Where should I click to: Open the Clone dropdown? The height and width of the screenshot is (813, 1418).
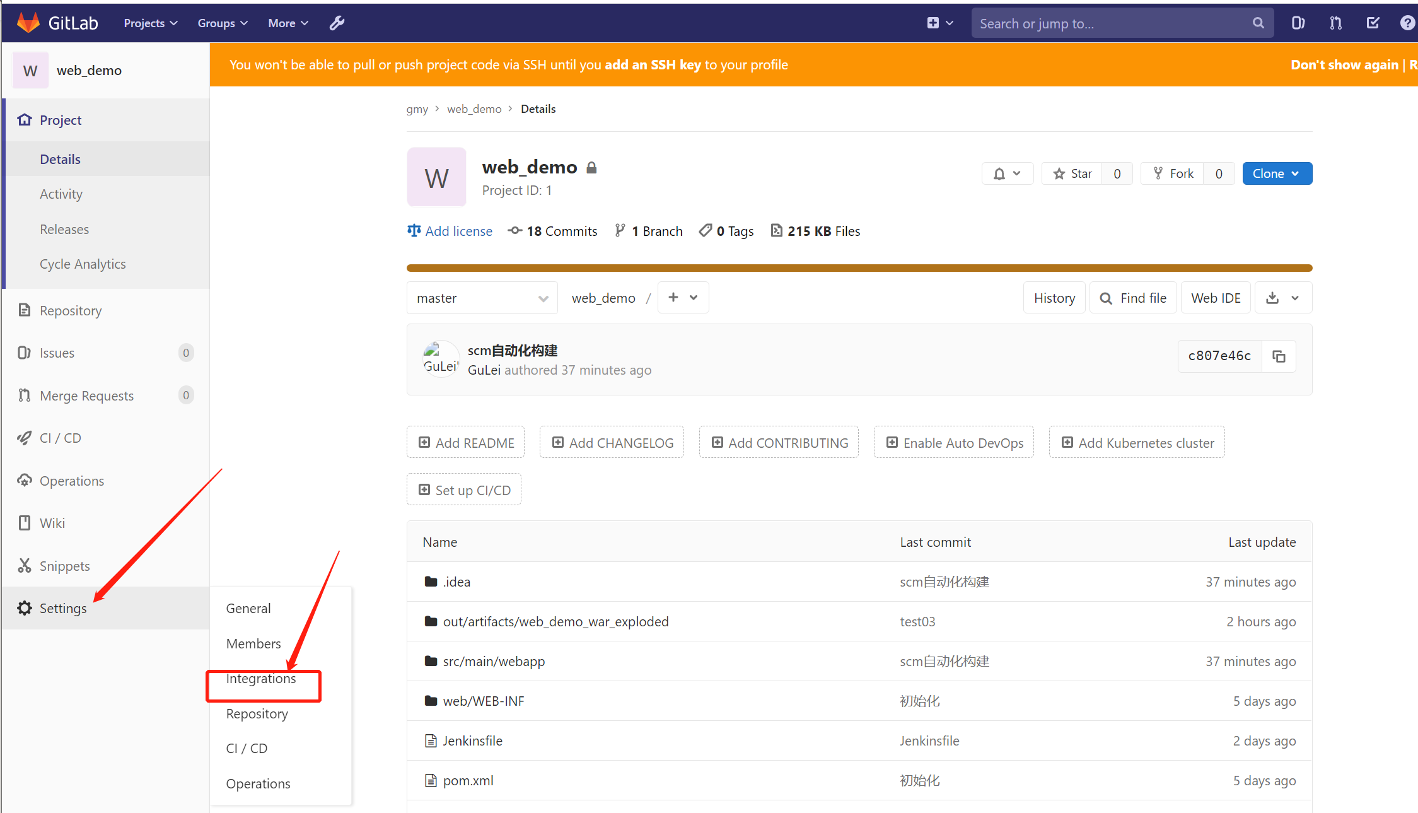click(x=1277, y=173)
